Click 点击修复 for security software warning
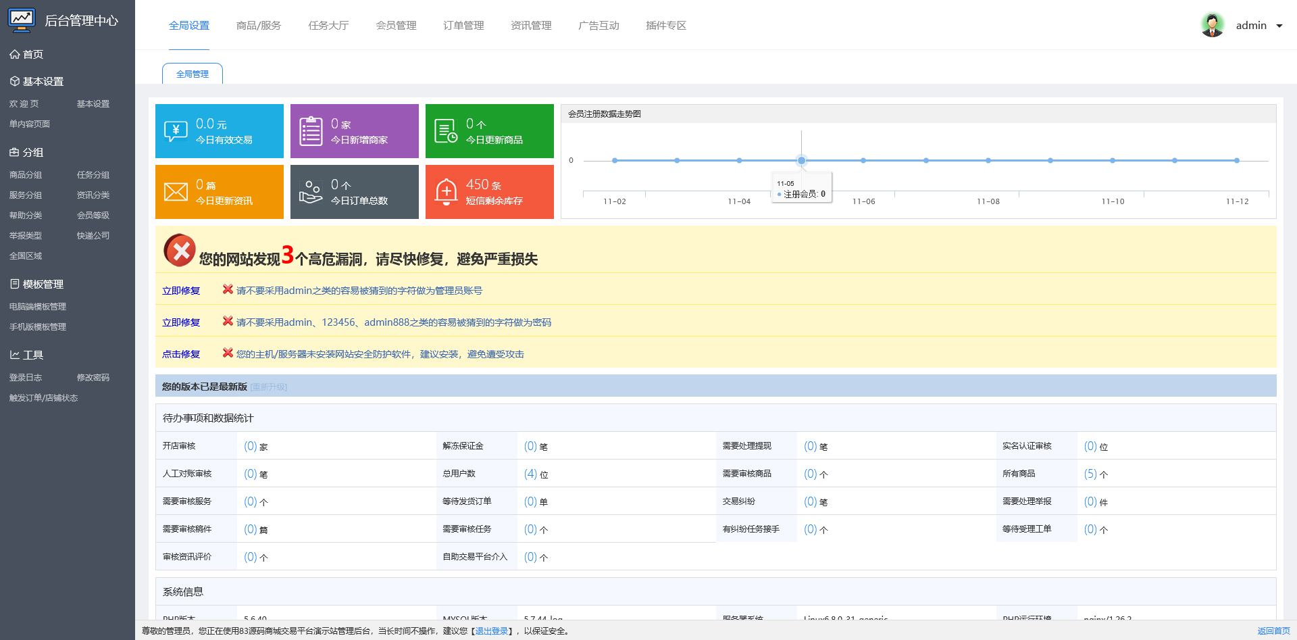The height and width of the screenshot is (640, 1297). 181,354
